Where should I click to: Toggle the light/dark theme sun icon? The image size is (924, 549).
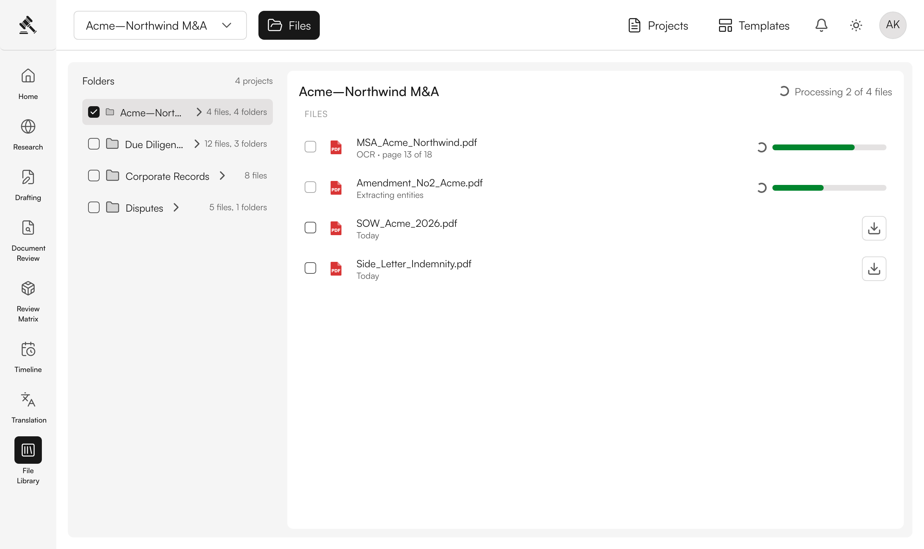[856, 25]
